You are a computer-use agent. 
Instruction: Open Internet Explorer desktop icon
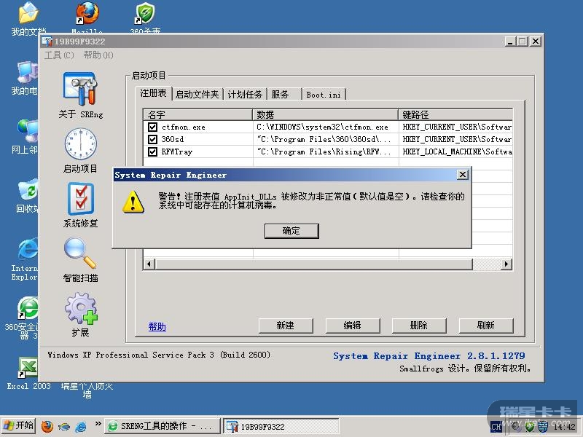coord(28,249)
